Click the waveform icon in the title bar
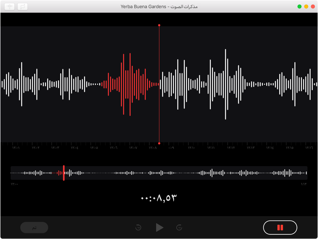The height and width of the screenshot is (239, 318). [x=9, y=6]
